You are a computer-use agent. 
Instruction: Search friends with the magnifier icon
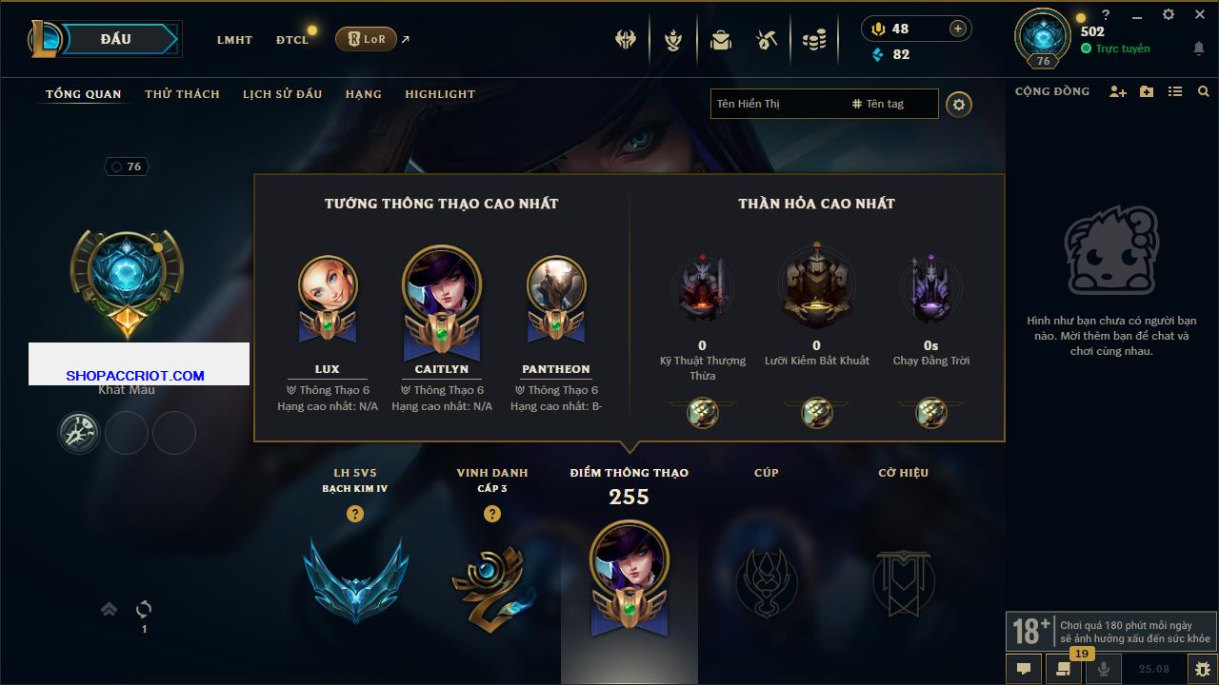pos(1204,91)
